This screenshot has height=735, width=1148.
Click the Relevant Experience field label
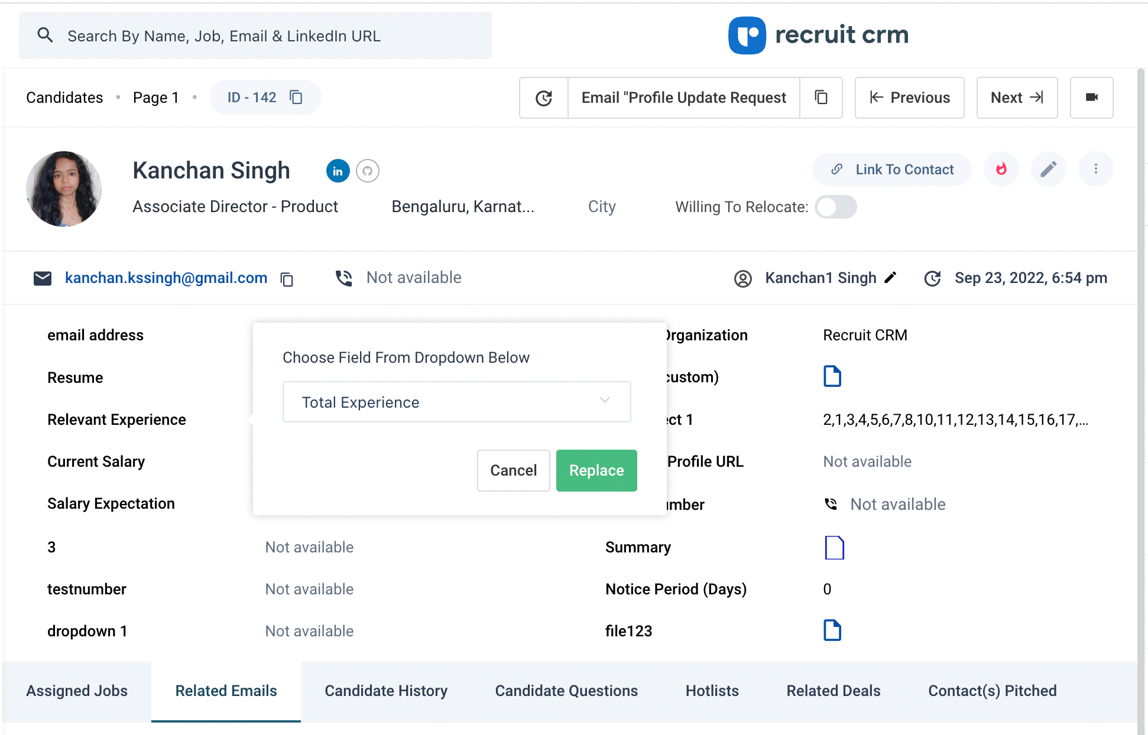coord(116,419)
